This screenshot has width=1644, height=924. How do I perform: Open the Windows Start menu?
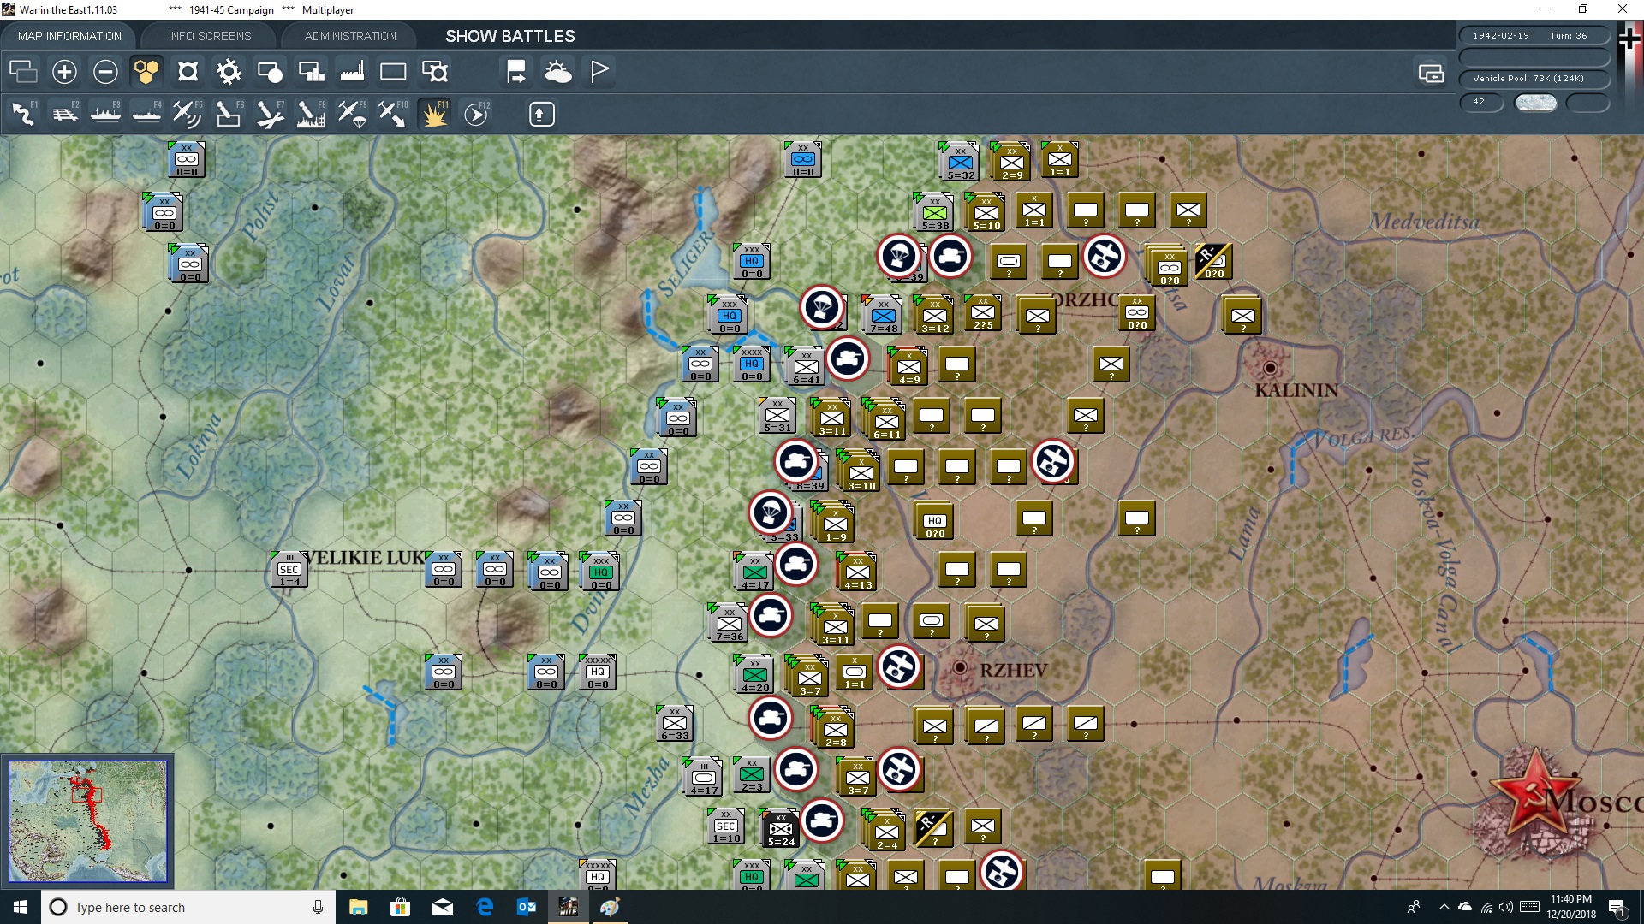point(21,907)
